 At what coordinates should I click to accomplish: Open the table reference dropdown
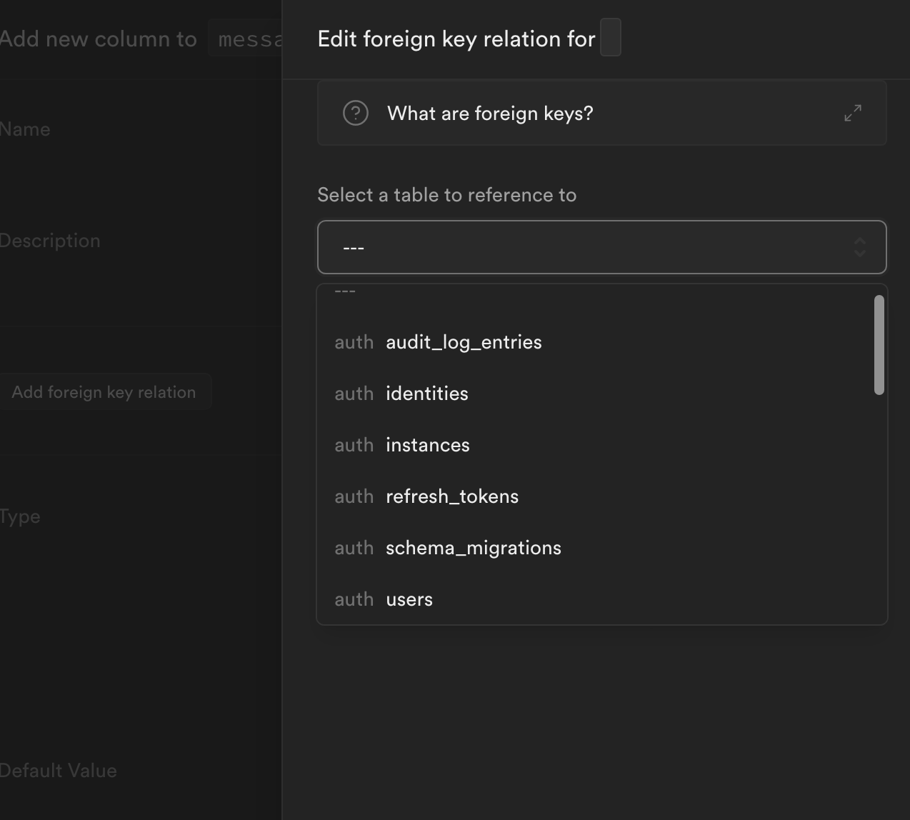point(601,247)
